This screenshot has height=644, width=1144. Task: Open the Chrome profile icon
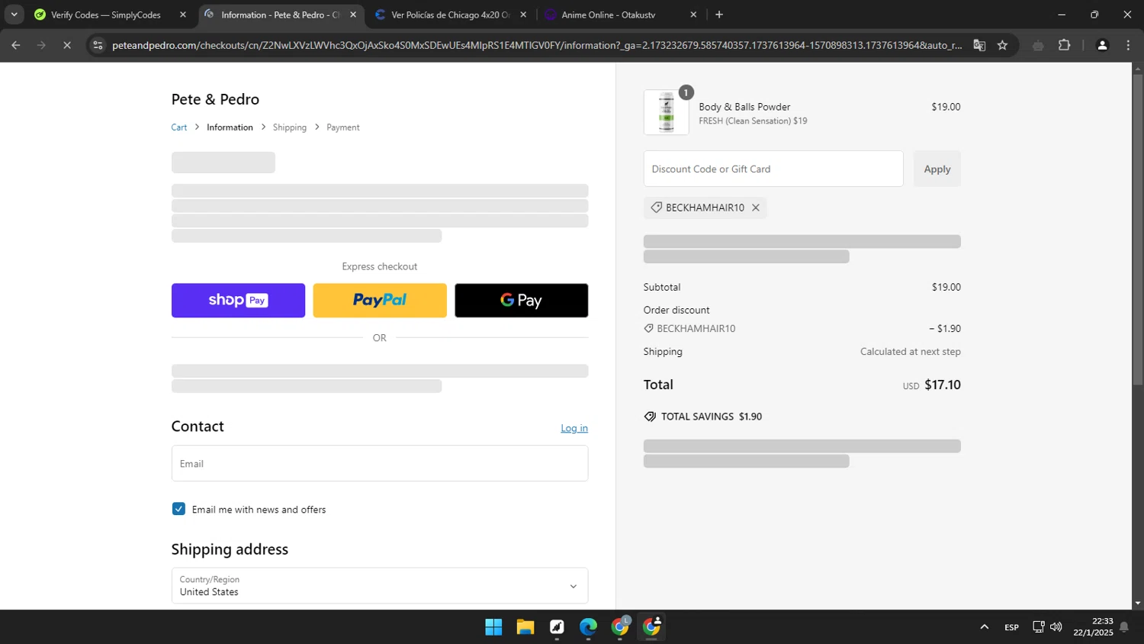[x=1102, y=46]
